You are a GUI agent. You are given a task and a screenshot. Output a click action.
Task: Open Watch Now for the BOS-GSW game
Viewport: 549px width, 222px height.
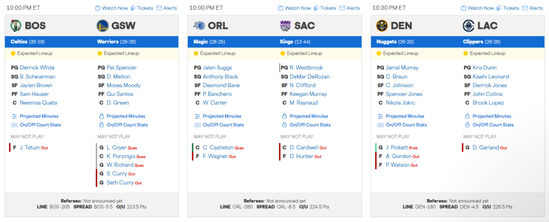[112, 8]
